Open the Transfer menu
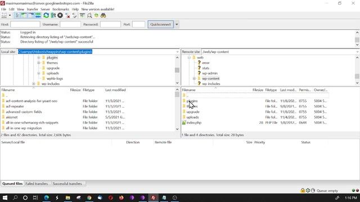 point(33,9)
